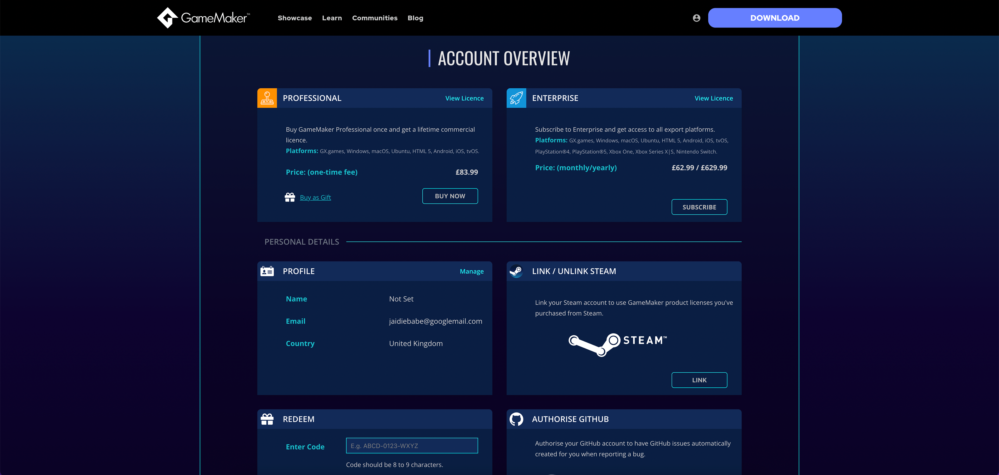
Task: Click the Professional joystick icon
Action: [x=267, y=98]
